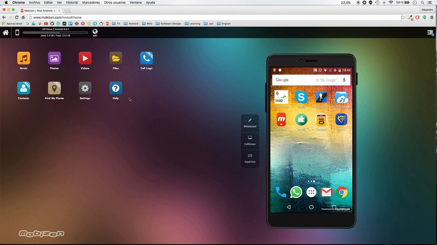The image size is (437, 245).
Task: Open the Contacts icon
Action: click(x=24, y=88)
